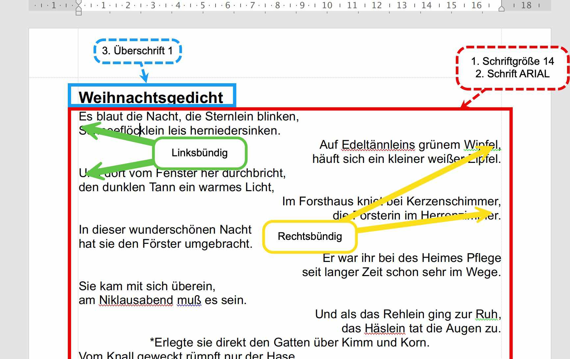Click the blue arrow below Überschrift 1 callout
Screen dimensions: 570x359
coord(144,73)
